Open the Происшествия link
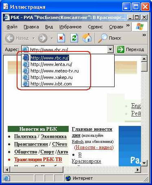This screenshot has width=152, height=185. coord(31,144)
